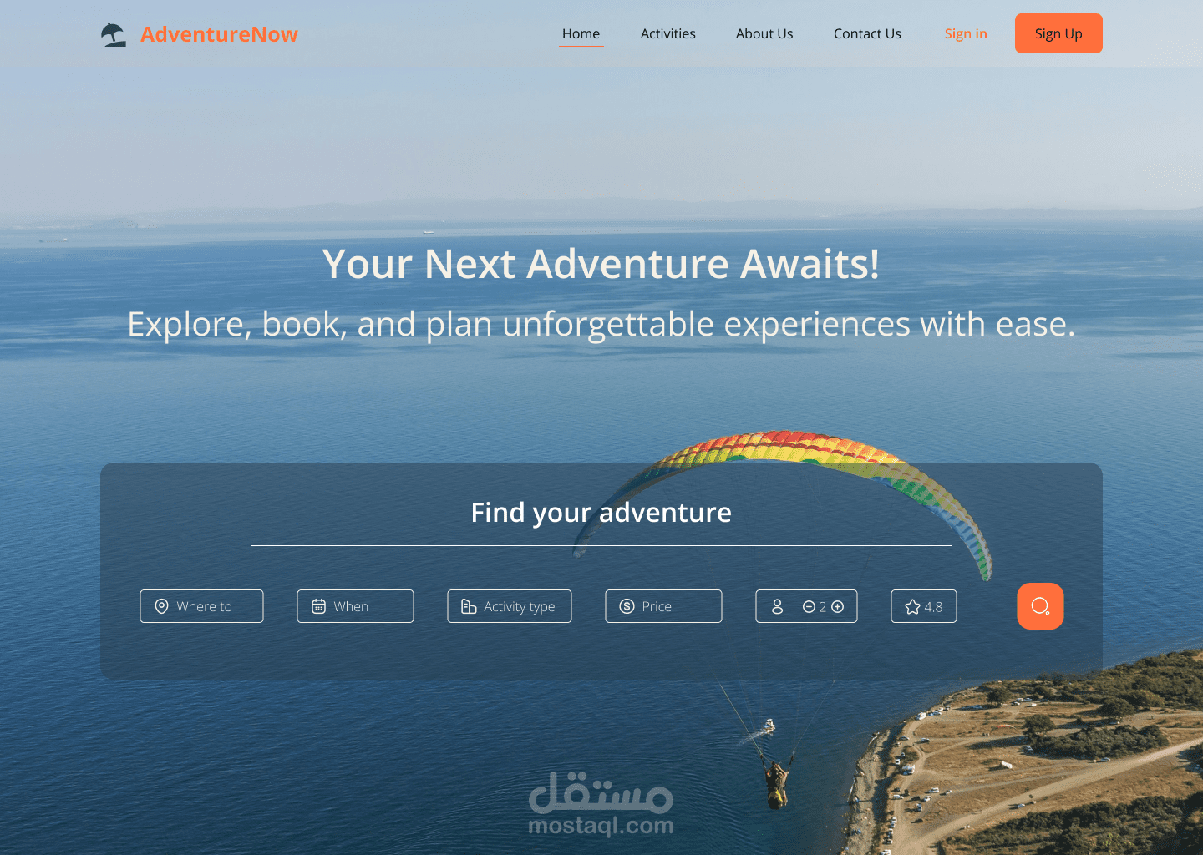Click the building icon in Activity type
1203x855 pixels.
coord(469,606)
